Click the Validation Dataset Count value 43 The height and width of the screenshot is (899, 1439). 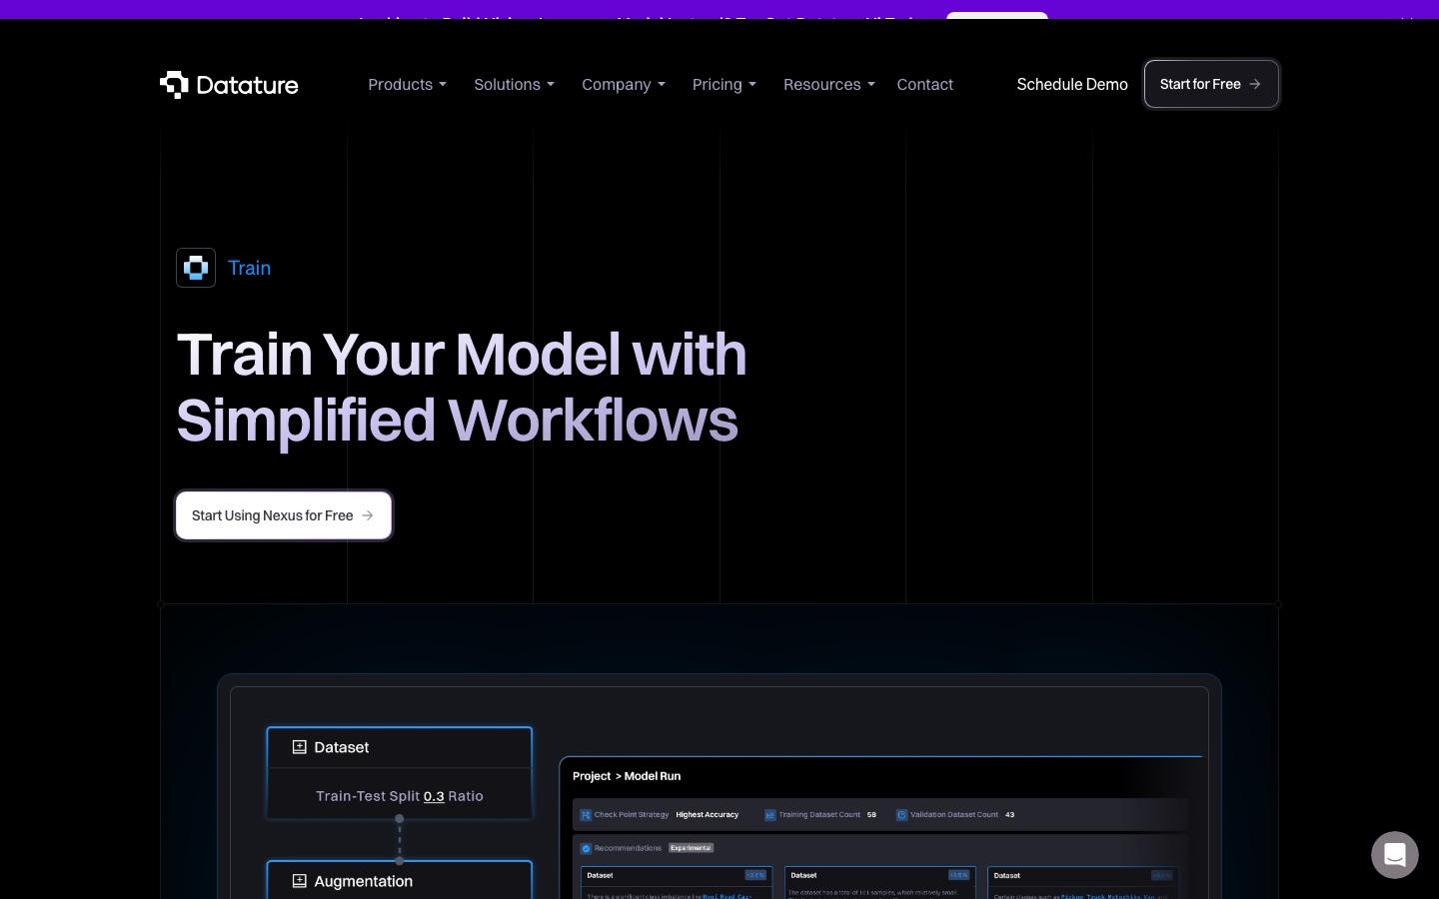1009,815
